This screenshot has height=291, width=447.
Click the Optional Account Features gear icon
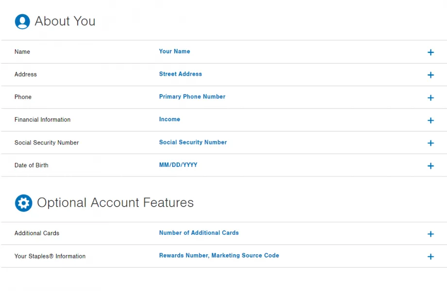pyautogui.click(x=23, y=203)
